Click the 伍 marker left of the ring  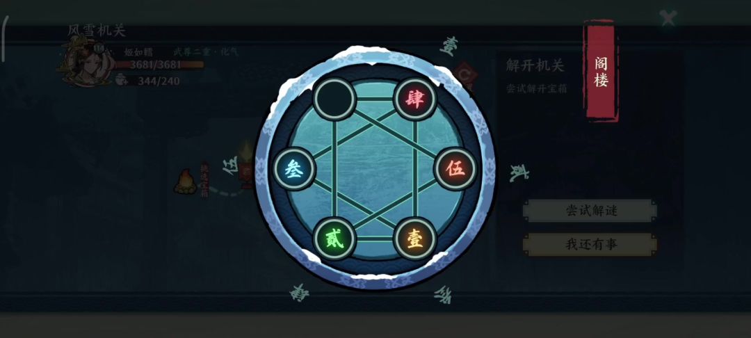click(230, 166)
